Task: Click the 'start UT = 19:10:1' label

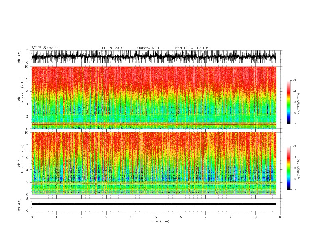Action: [193, 48]
